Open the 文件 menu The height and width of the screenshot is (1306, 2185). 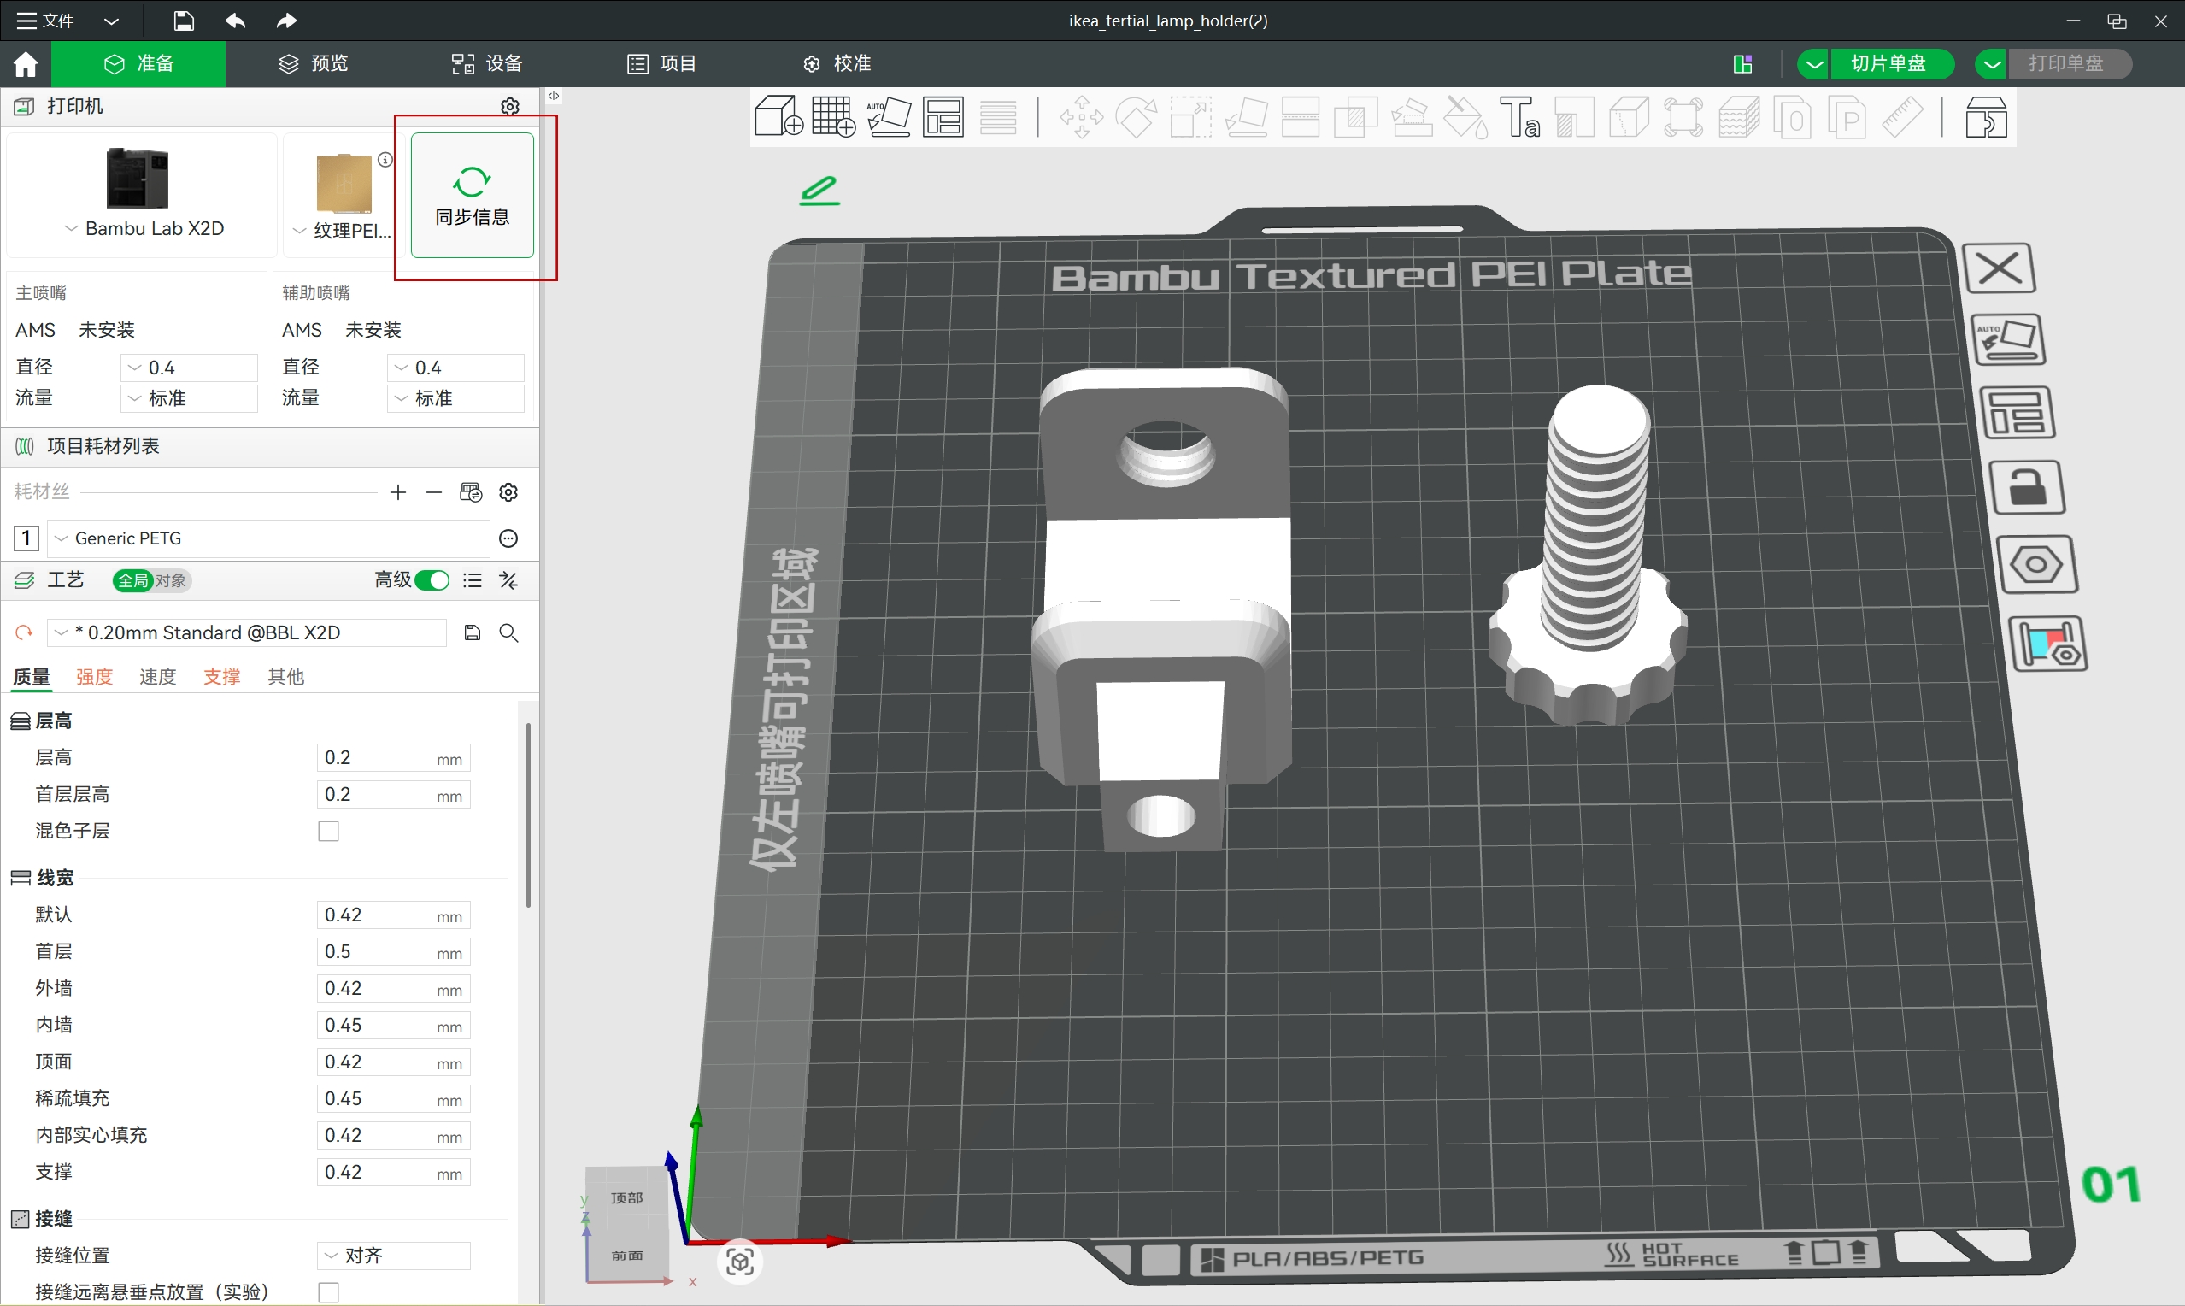46,21
